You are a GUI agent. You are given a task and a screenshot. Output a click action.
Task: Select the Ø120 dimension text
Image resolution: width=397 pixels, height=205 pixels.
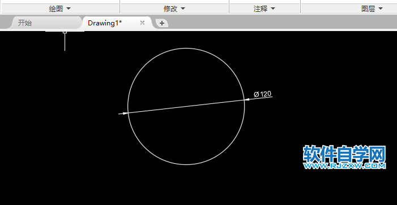coord(263,94)
